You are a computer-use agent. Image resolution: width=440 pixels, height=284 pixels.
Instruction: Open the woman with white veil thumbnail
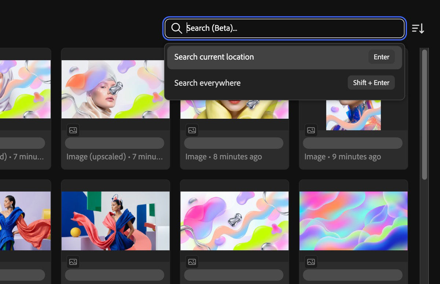tap(115, 89)
